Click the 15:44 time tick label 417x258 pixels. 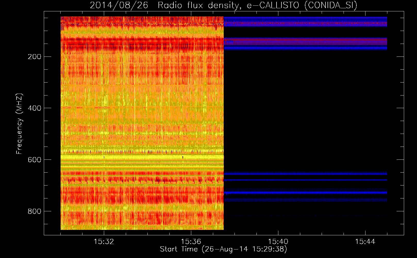point(365,241)
